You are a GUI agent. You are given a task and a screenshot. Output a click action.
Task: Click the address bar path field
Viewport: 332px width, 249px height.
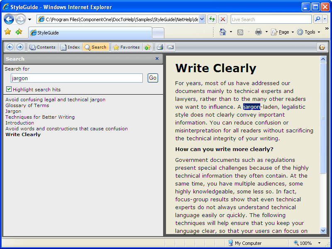coord(118,20)
